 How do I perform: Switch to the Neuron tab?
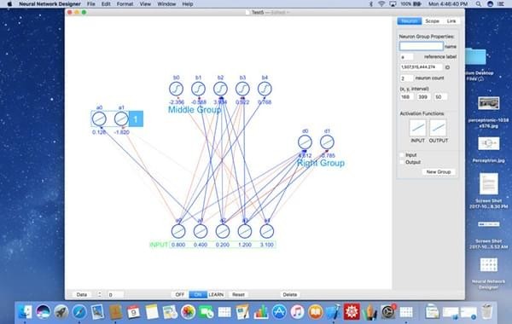(409, 21)
